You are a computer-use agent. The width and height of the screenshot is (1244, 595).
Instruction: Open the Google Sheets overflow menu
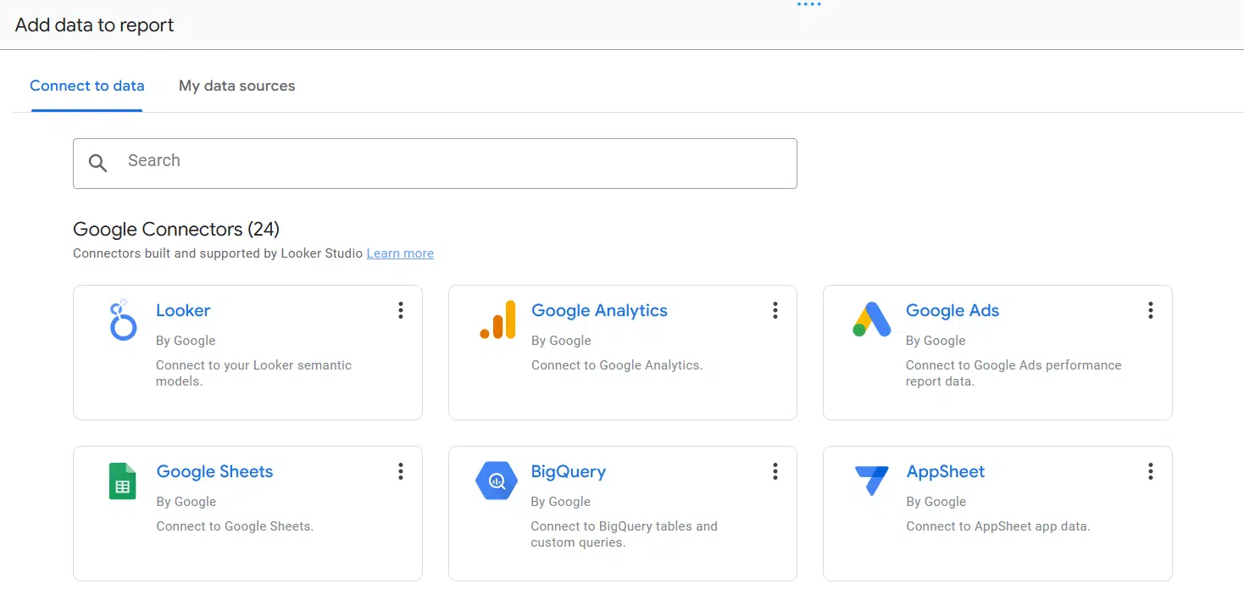(x=400, y=470)
